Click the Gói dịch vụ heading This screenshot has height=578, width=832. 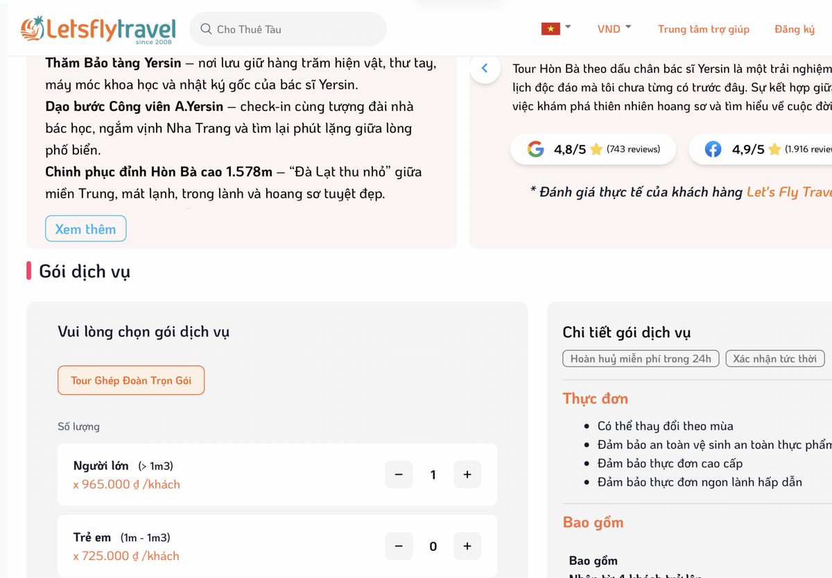[x=85, y=272]
